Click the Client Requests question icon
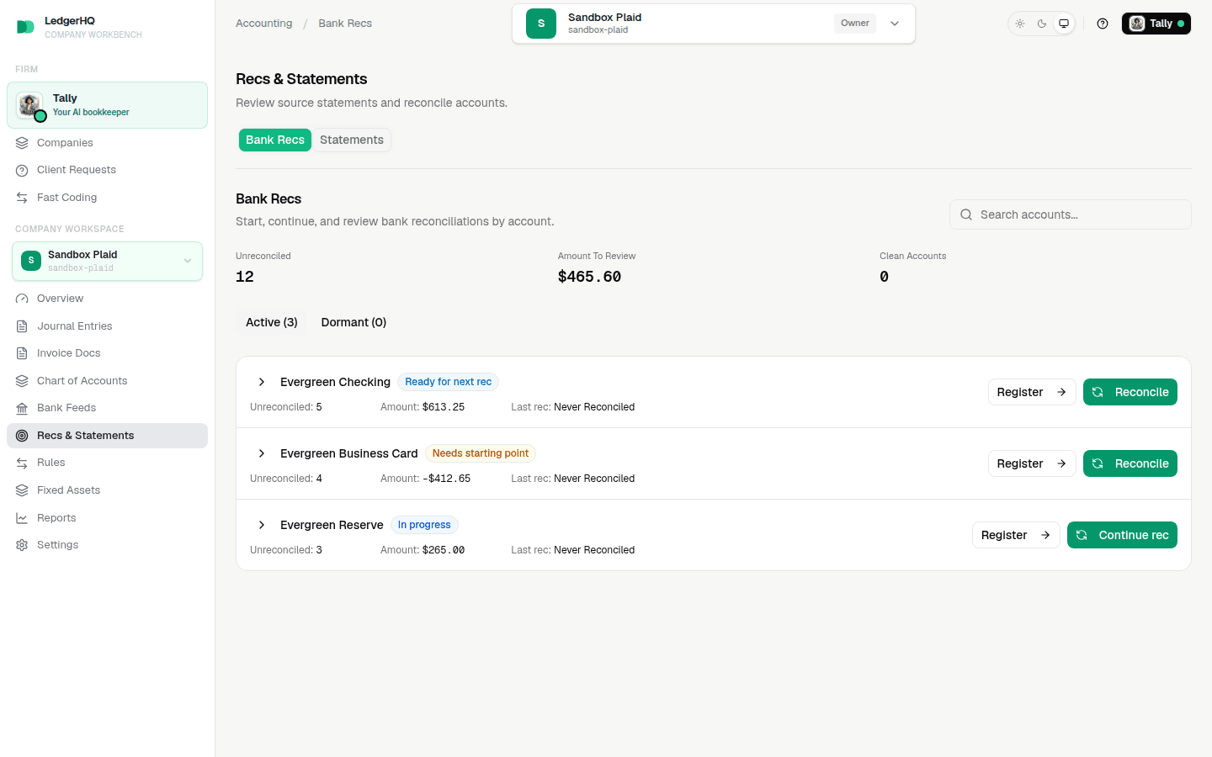 tap(22, 170)
